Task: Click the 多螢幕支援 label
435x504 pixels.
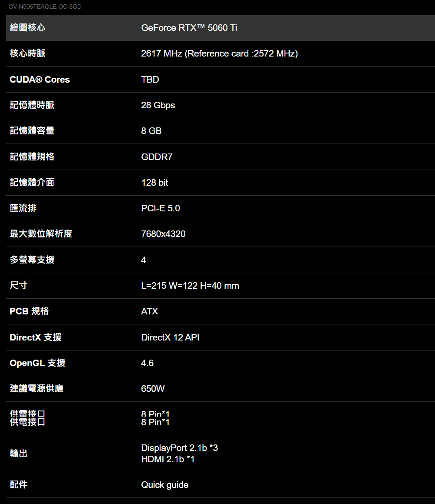Action: [32, 260]
